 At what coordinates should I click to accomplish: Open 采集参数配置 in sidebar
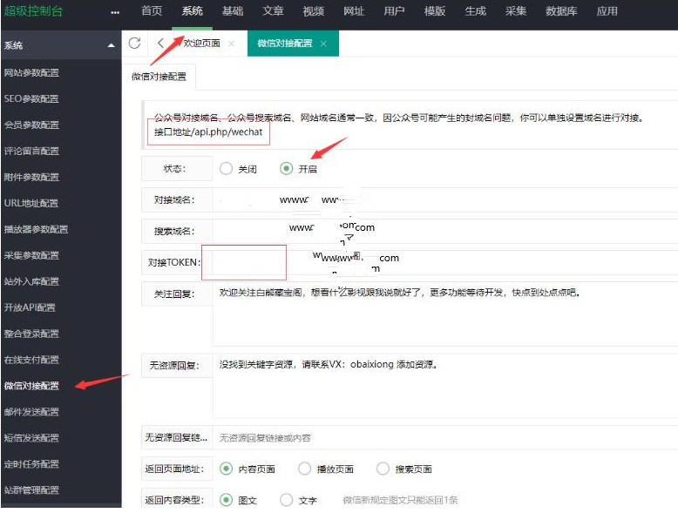point(31,255)
